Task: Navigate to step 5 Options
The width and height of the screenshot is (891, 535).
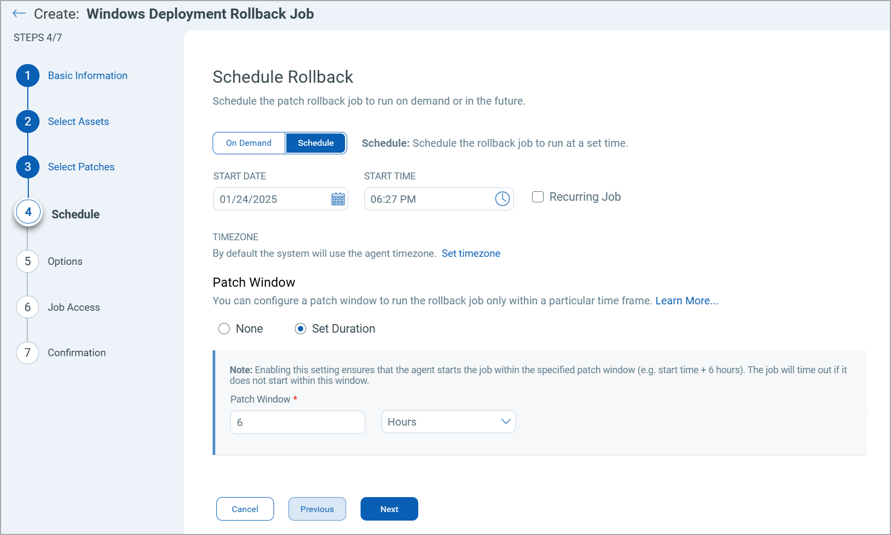Action: coord(65,261)
